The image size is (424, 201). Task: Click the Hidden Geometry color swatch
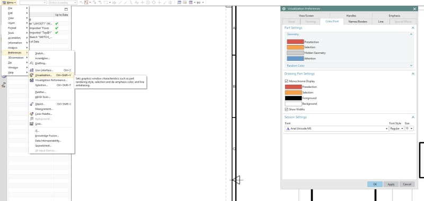(295, 53)
